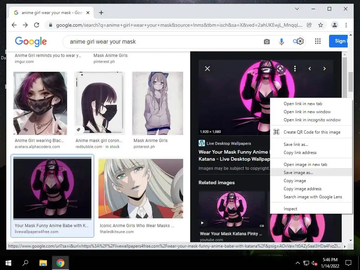This screenshot has width=360, height=270.
Task: Select Copy image address
Action: (x=311, y=189)
